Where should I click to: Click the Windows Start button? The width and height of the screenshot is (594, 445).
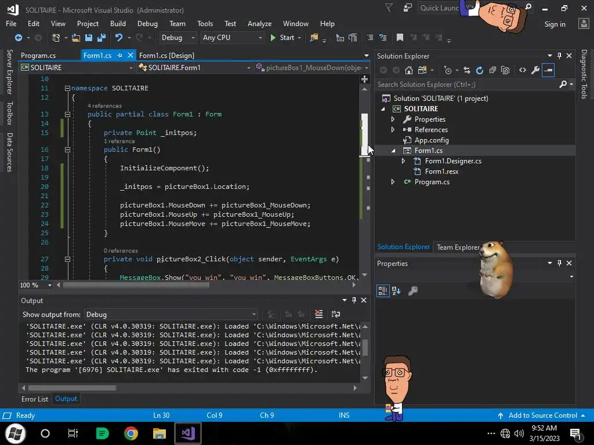pyautogui.click(x=16, y=433)
